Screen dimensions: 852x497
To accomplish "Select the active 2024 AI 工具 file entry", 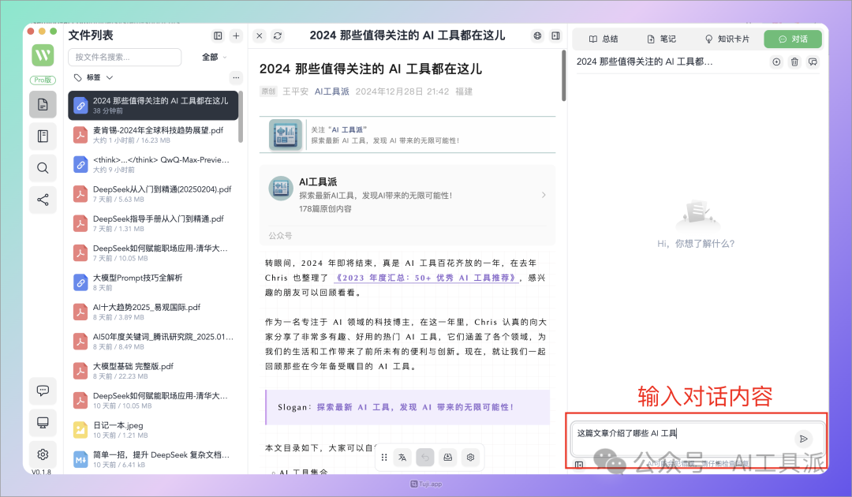I will point(153,106).
